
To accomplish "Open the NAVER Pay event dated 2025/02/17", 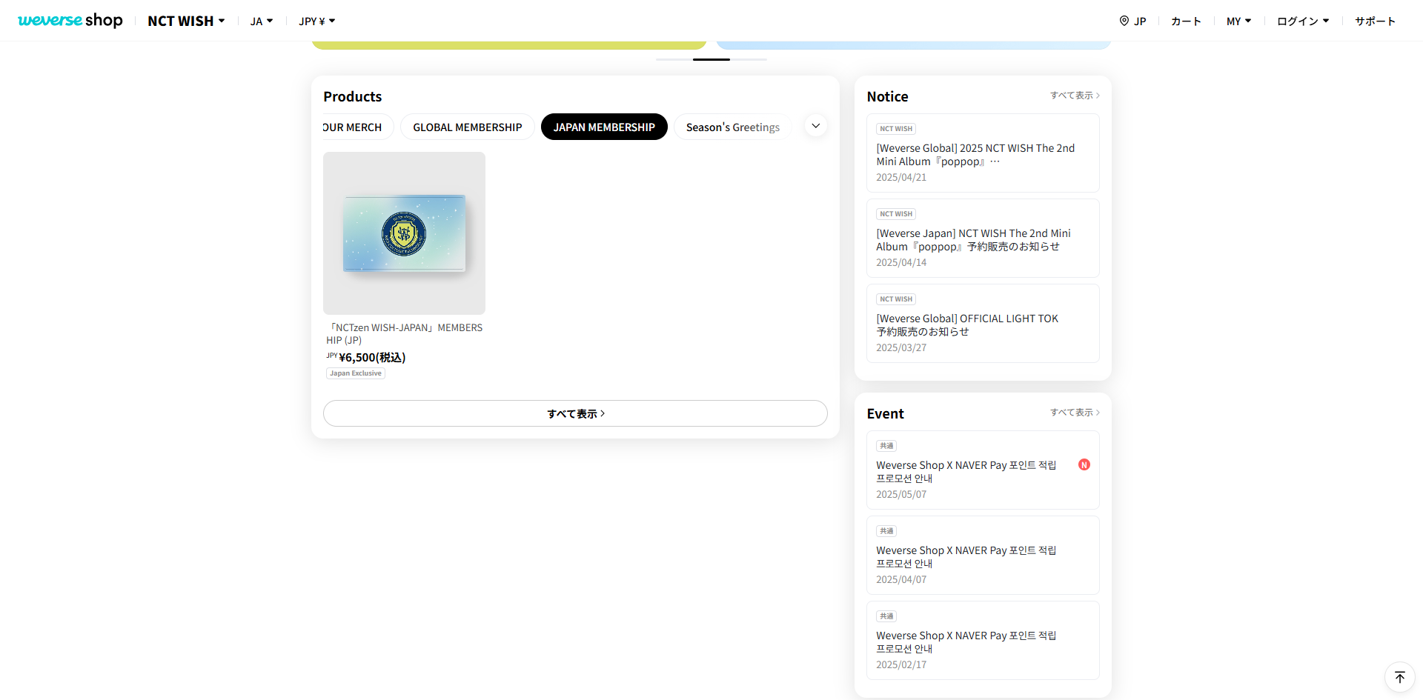I will [983, 641].
